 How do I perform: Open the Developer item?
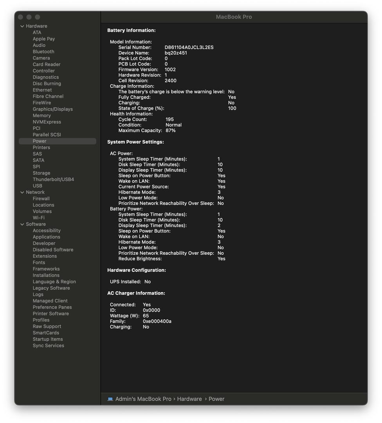pos(44,243)
